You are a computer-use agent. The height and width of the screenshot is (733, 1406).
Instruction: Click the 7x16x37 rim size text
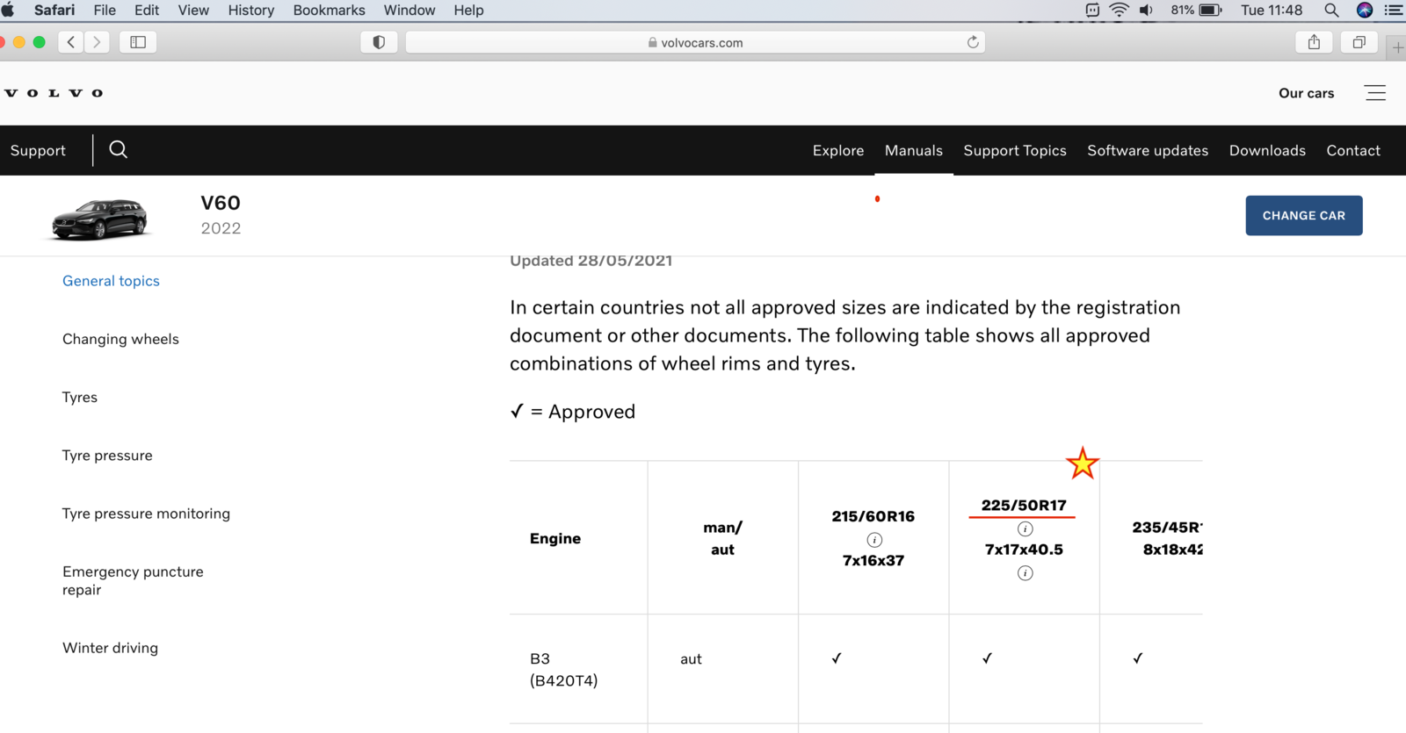pos(873,560)
